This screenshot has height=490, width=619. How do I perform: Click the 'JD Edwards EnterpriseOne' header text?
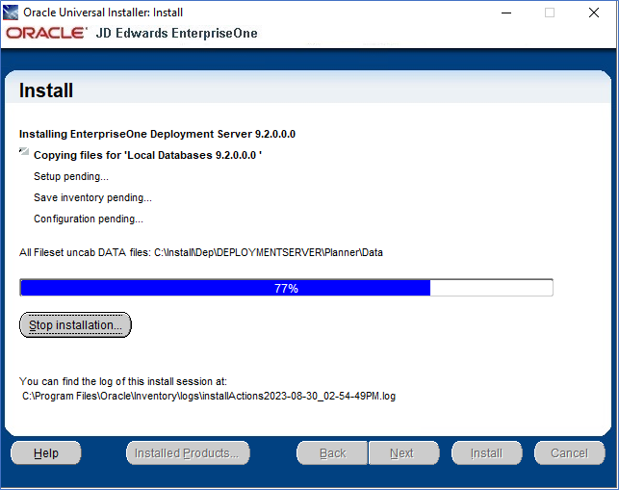(x=177, y=33)
